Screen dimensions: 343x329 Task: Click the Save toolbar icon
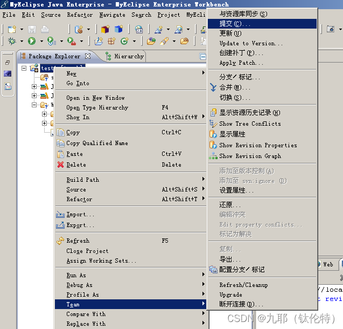point(32,29)
